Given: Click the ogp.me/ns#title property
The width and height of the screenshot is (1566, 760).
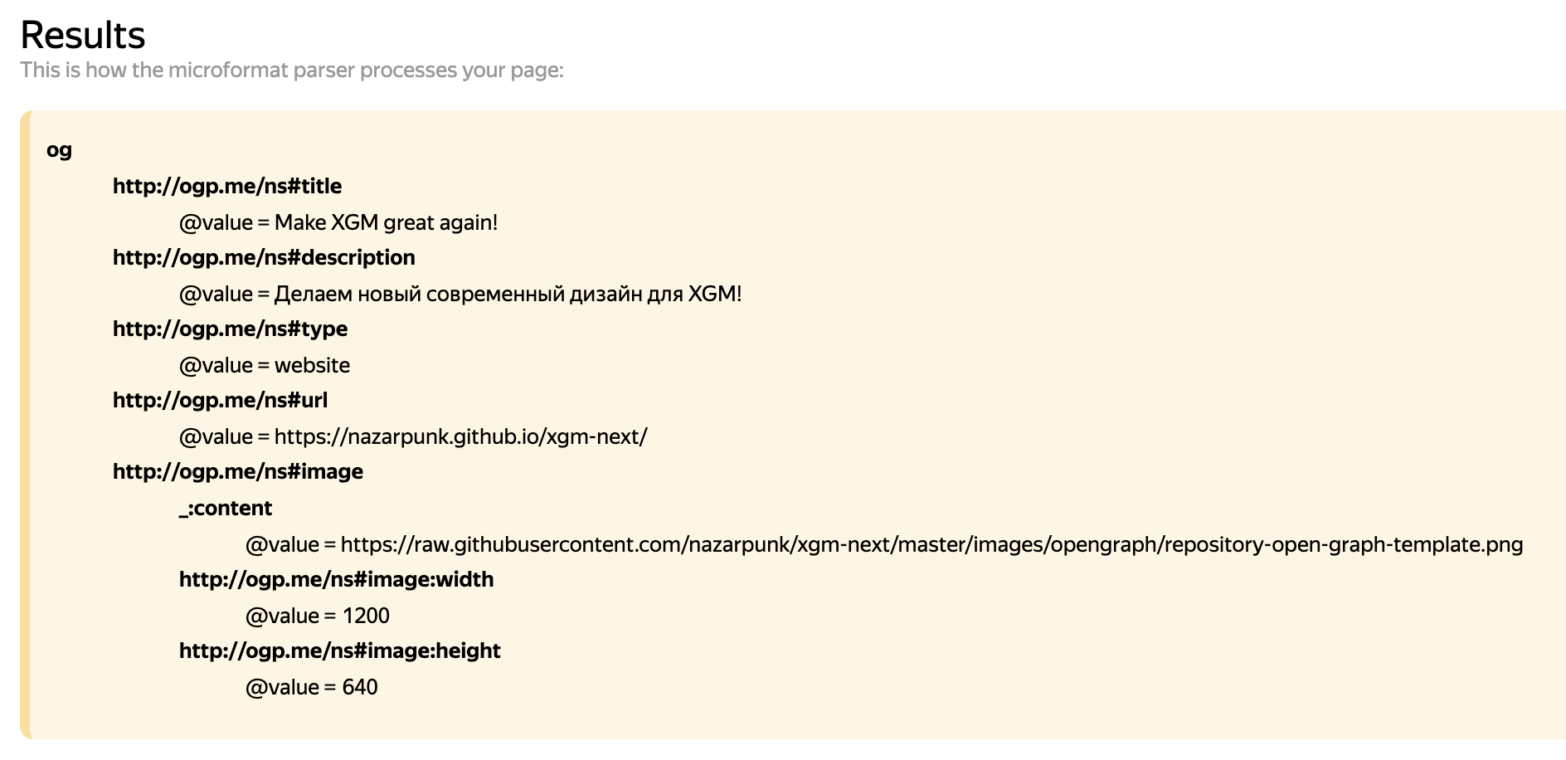Looking at the screenshot, I should [x=227, y=186].
